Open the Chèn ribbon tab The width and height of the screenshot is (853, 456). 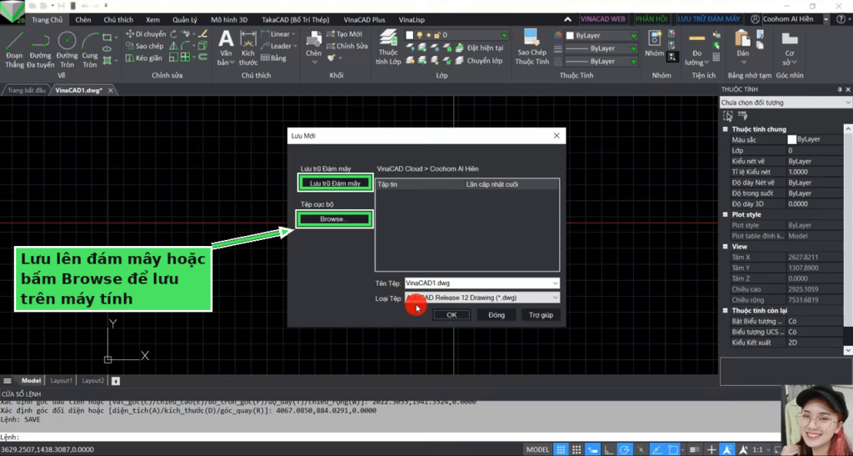[83, 19]
